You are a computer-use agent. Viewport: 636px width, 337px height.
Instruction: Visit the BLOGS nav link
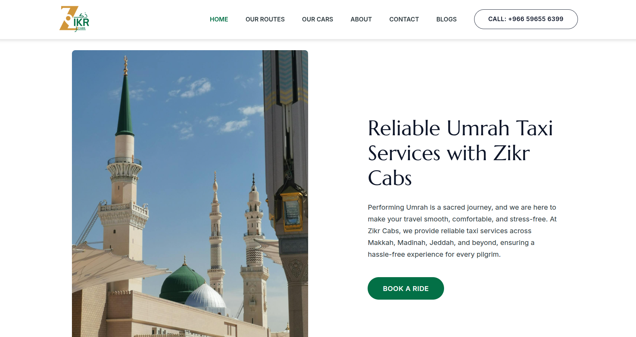[446, 19]
